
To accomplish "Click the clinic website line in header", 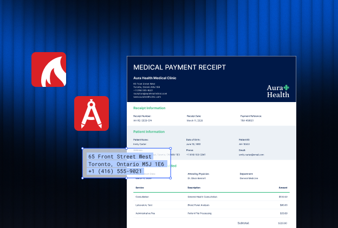I will point(147,97).
